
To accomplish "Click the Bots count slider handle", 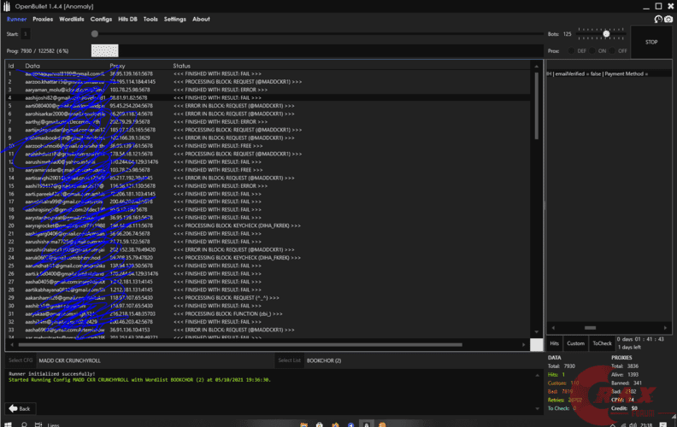I will (606, 33).
